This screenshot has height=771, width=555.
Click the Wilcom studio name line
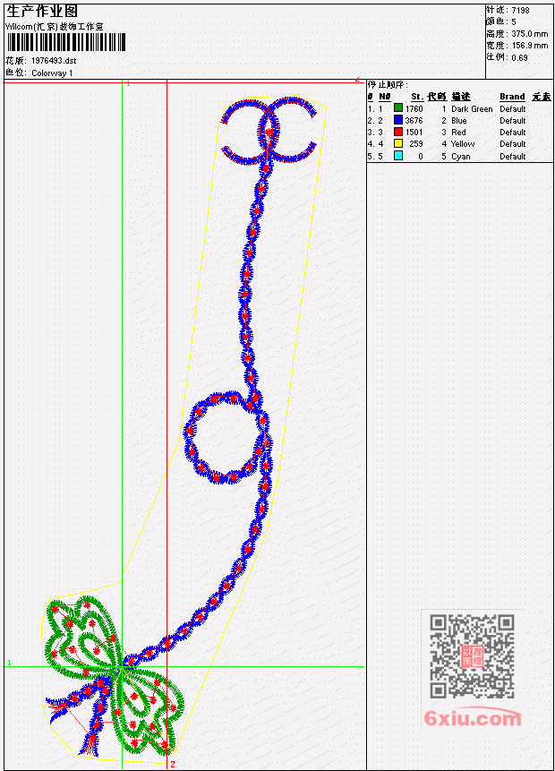coord(54,27)
